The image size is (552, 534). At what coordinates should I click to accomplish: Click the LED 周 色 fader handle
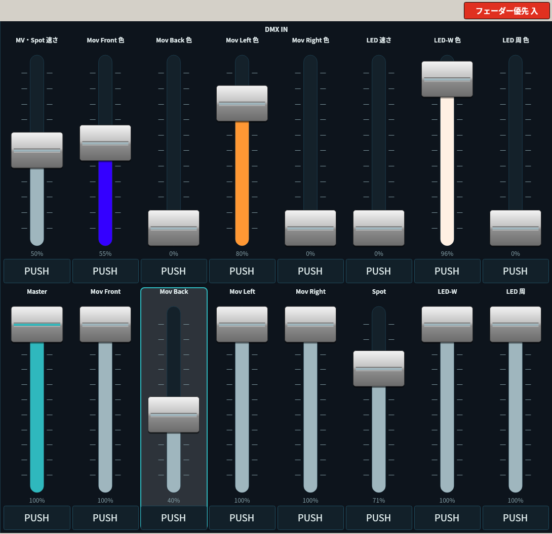pyautogui.click(x=516, y=228)
